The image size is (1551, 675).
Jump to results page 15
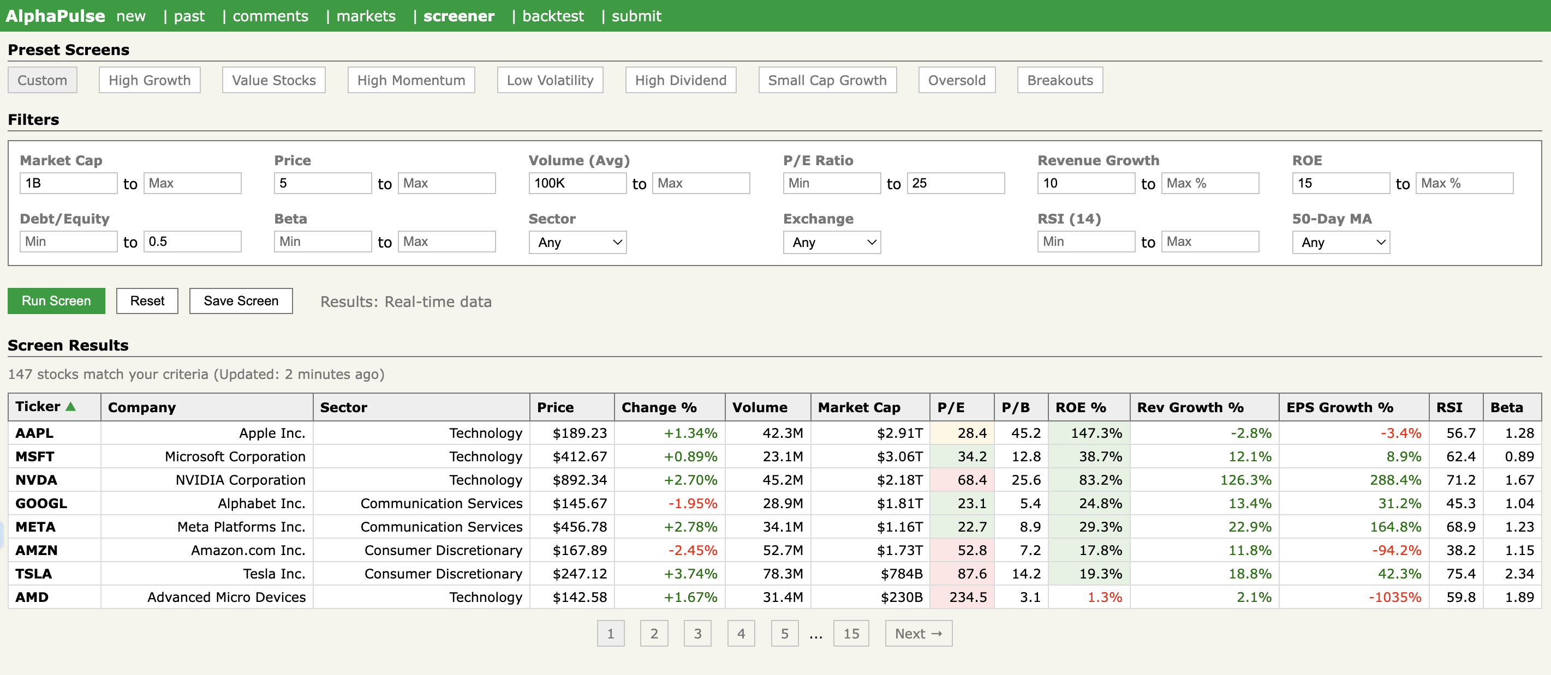click(851, 634)
